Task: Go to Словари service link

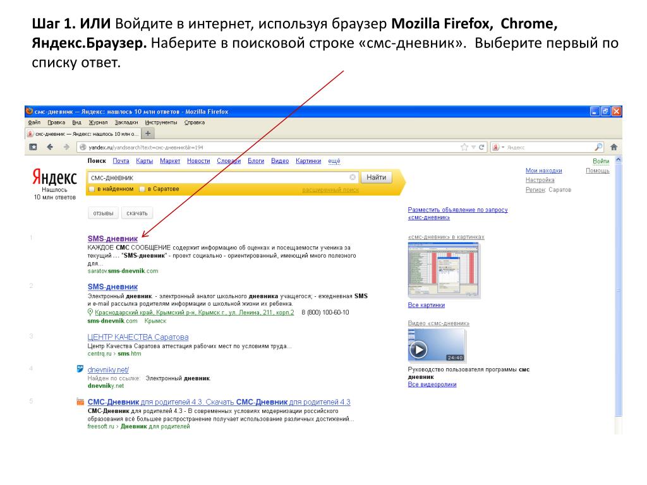Action: tap(229, 161)
